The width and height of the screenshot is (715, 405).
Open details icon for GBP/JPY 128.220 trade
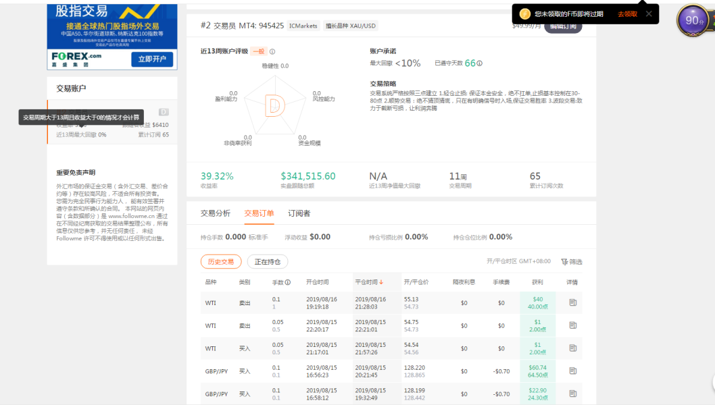572,371
